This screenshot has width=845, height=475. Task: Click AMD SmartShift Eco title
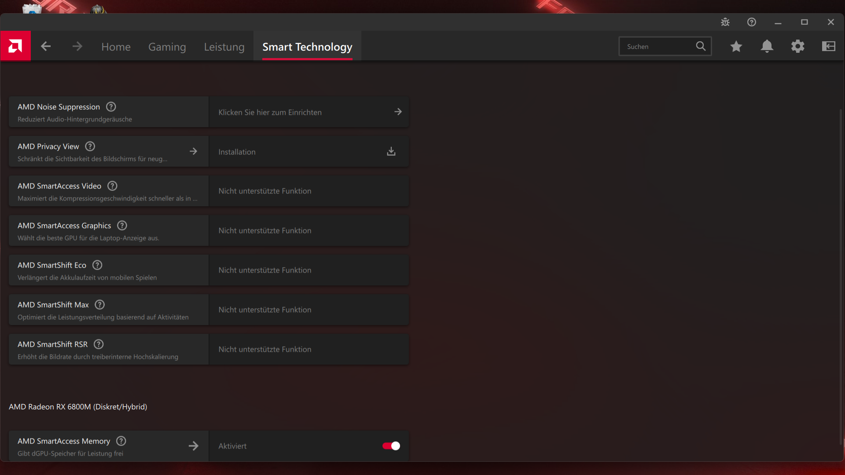pos(52,265)
